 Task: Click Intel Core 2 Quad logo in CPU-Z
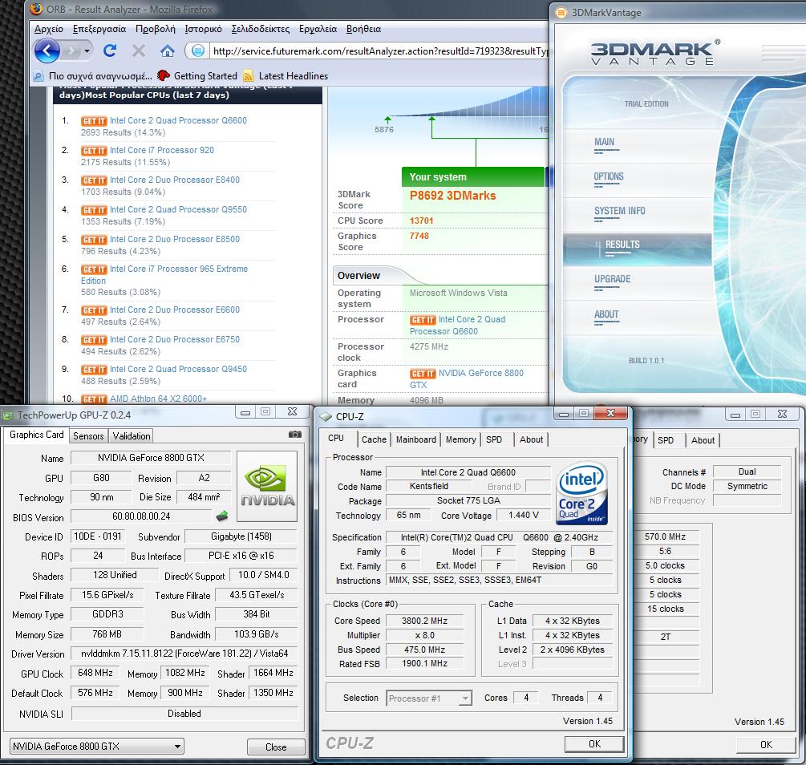[x=582, y=492]
